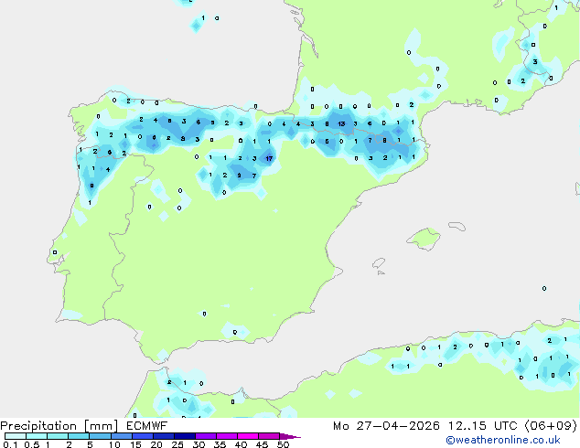580x448 pixels.
Task: Click the legend label '0.5'
Action: coord(31,444)
